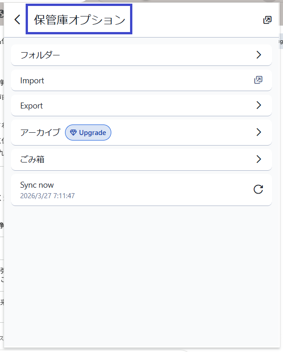This screenshot has height=352, width=283.
Task: Open the フォルダー menu item
Action: coord(40,55)
